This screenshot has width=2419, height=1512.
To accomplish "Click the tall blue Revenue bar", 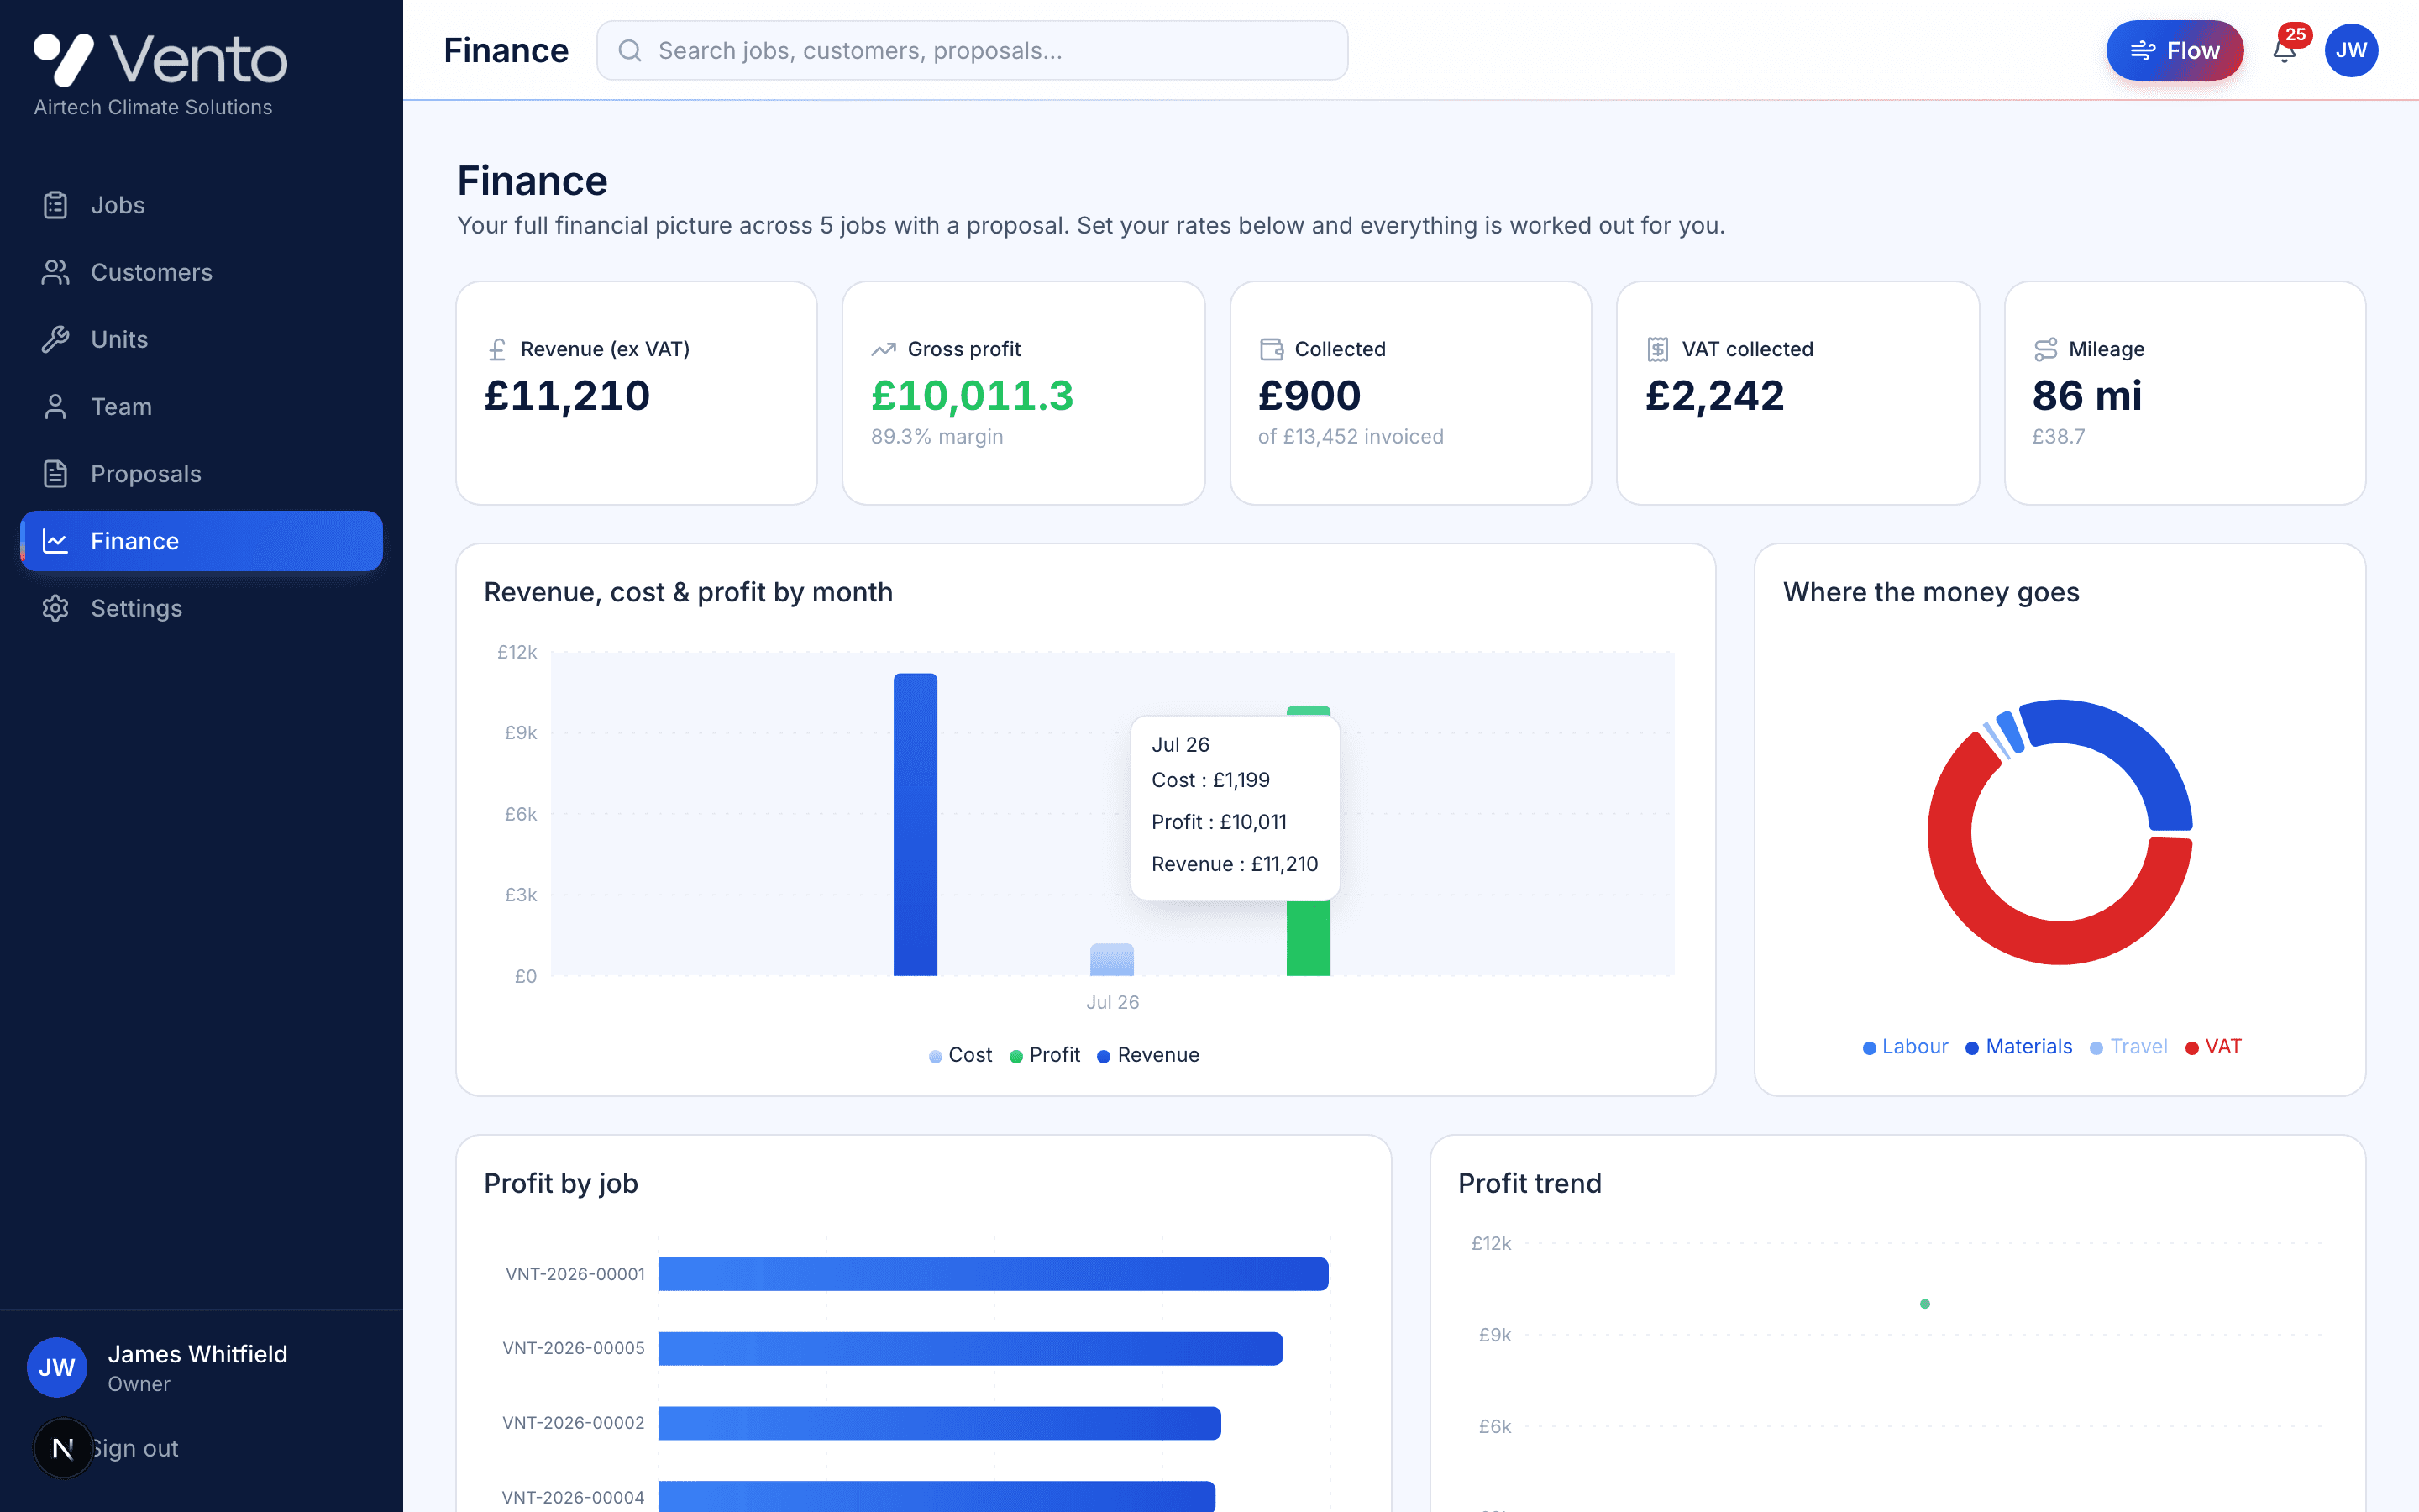I will (915, 824).
